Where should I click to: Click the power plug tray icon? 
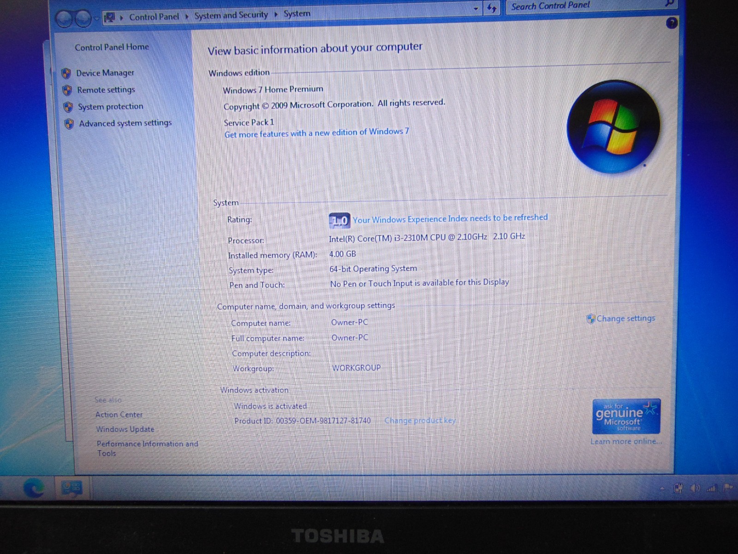click(x=678, y=488)
